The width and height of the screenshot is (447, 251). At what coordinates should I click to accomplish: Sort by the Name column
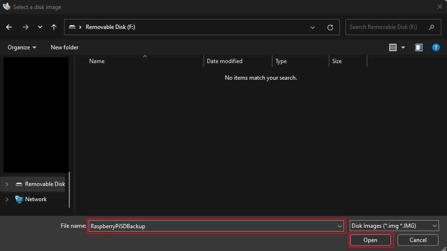[97, 61]
